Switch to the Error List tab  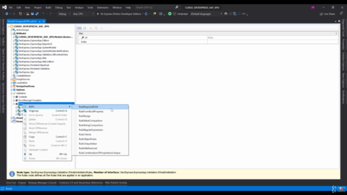11,183
